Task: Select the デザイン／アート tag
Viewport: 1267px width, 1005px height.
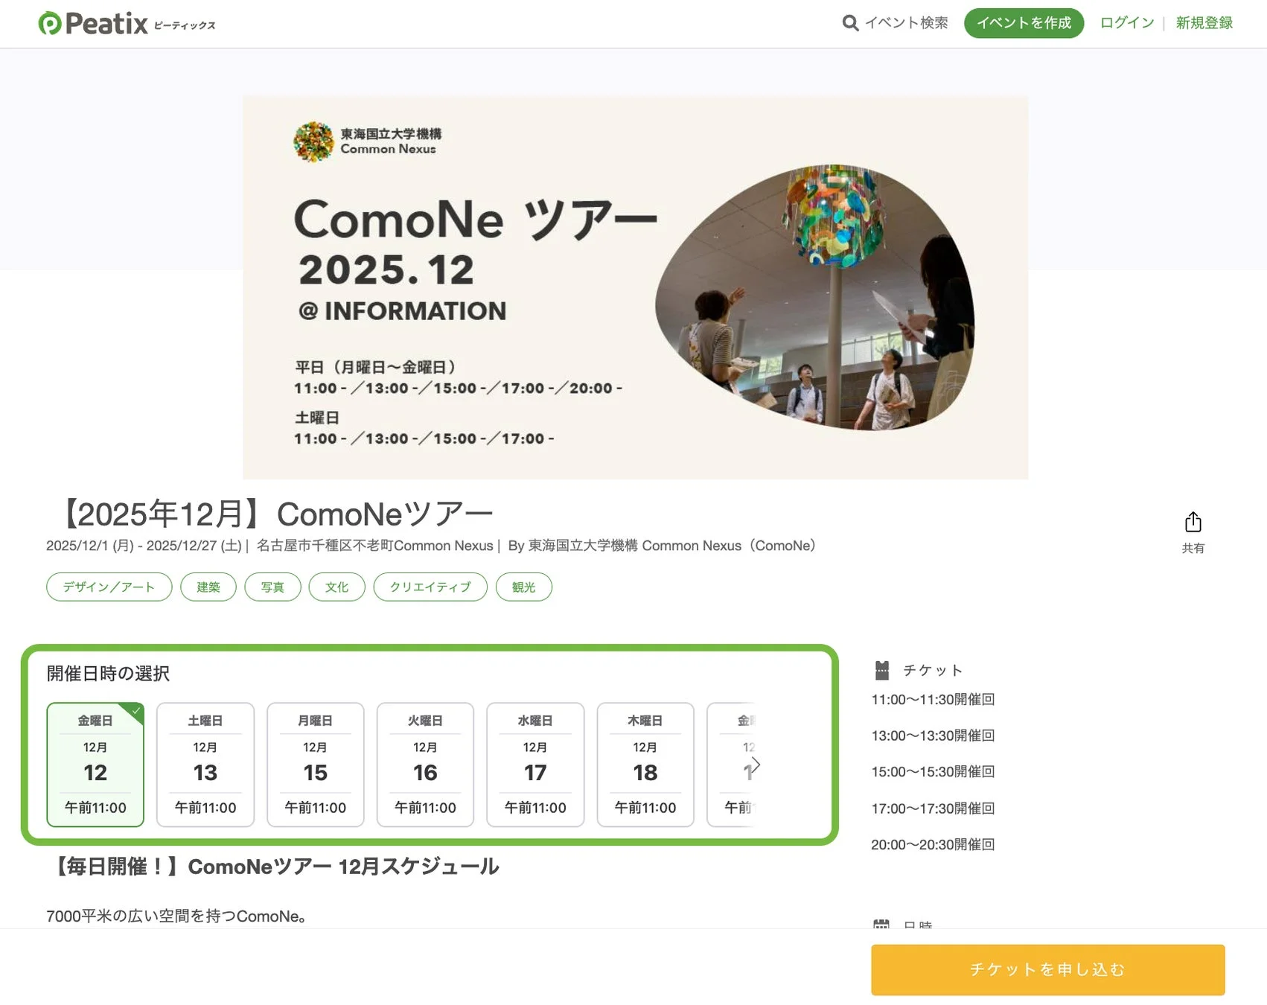Action: (x=109, y=587)
